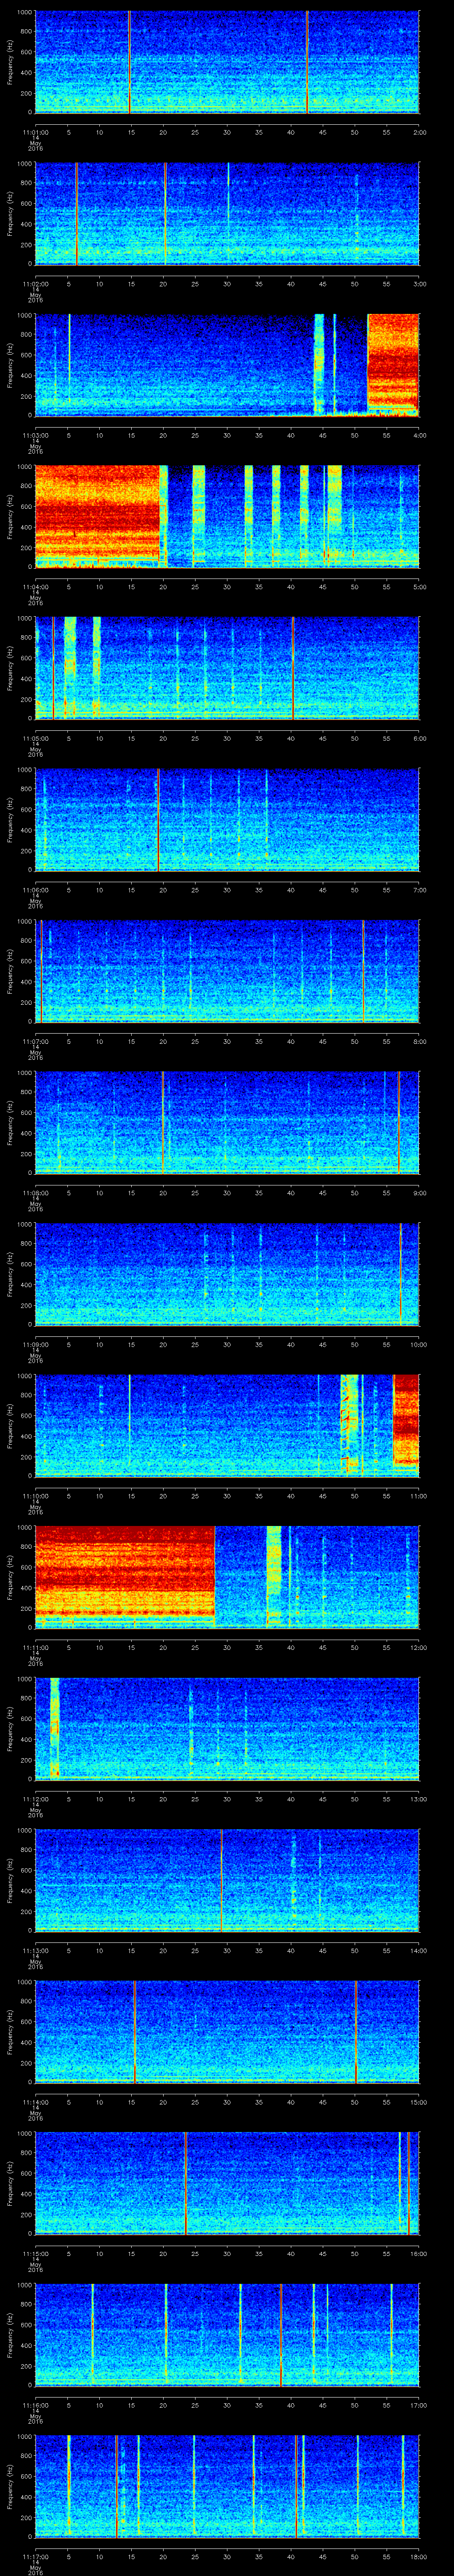Select the spectrogram panel starting at 11:01:00

[x=227, y=62]
